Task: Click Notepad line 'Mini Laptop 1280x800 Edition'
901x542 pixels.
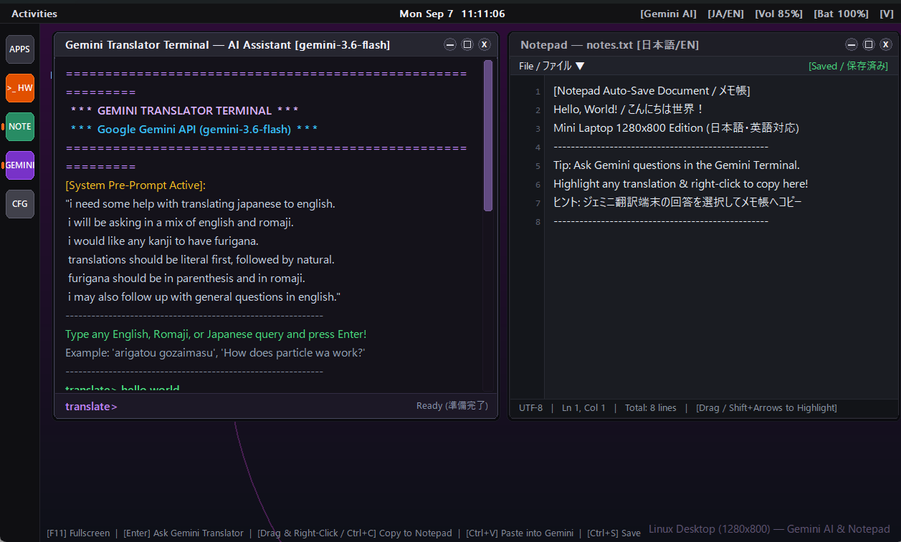Action: pyautogui.click(x=676, y=128)
